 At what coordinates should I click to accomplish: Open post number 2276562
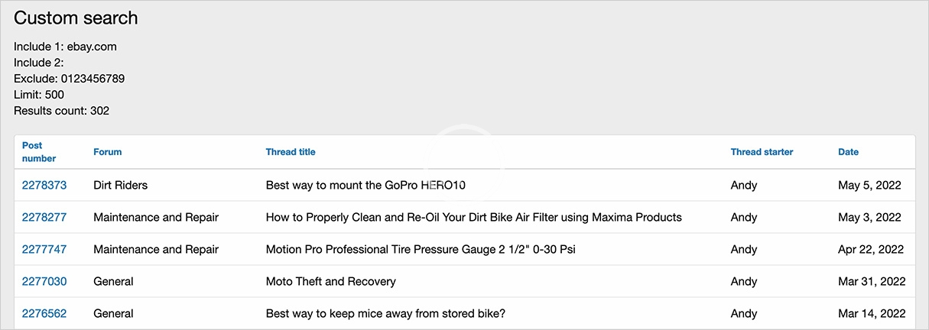(44, 313)
